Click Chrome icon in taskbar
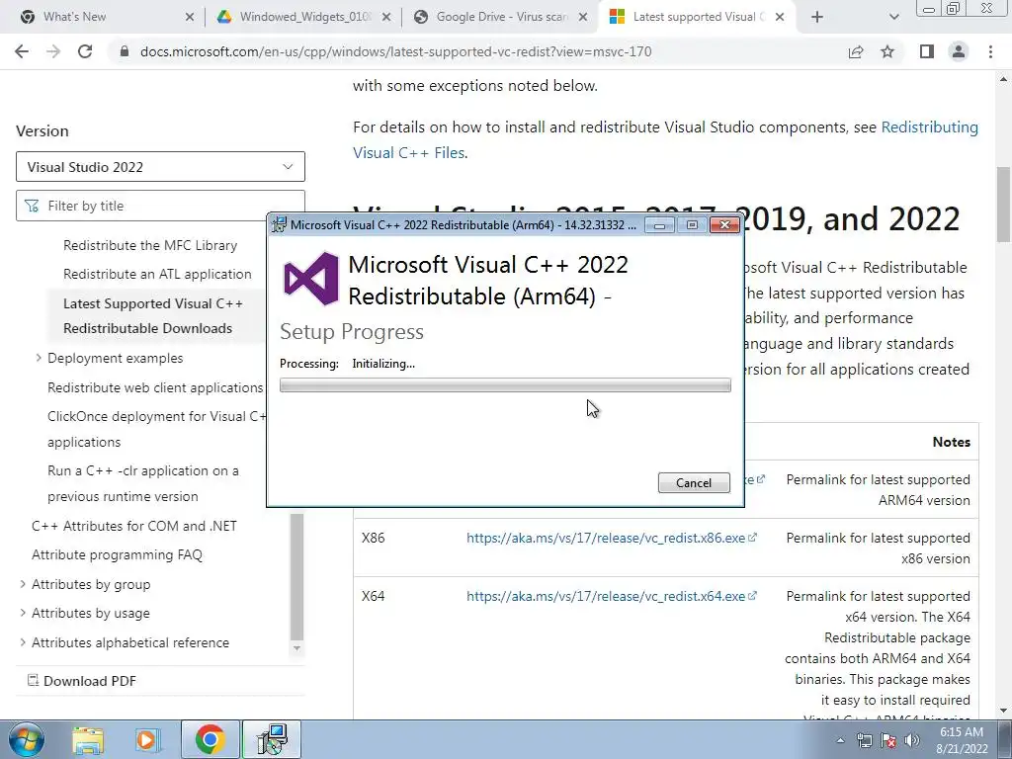The height and width of the screenshot is (759, 1012). tap(210, 739)
